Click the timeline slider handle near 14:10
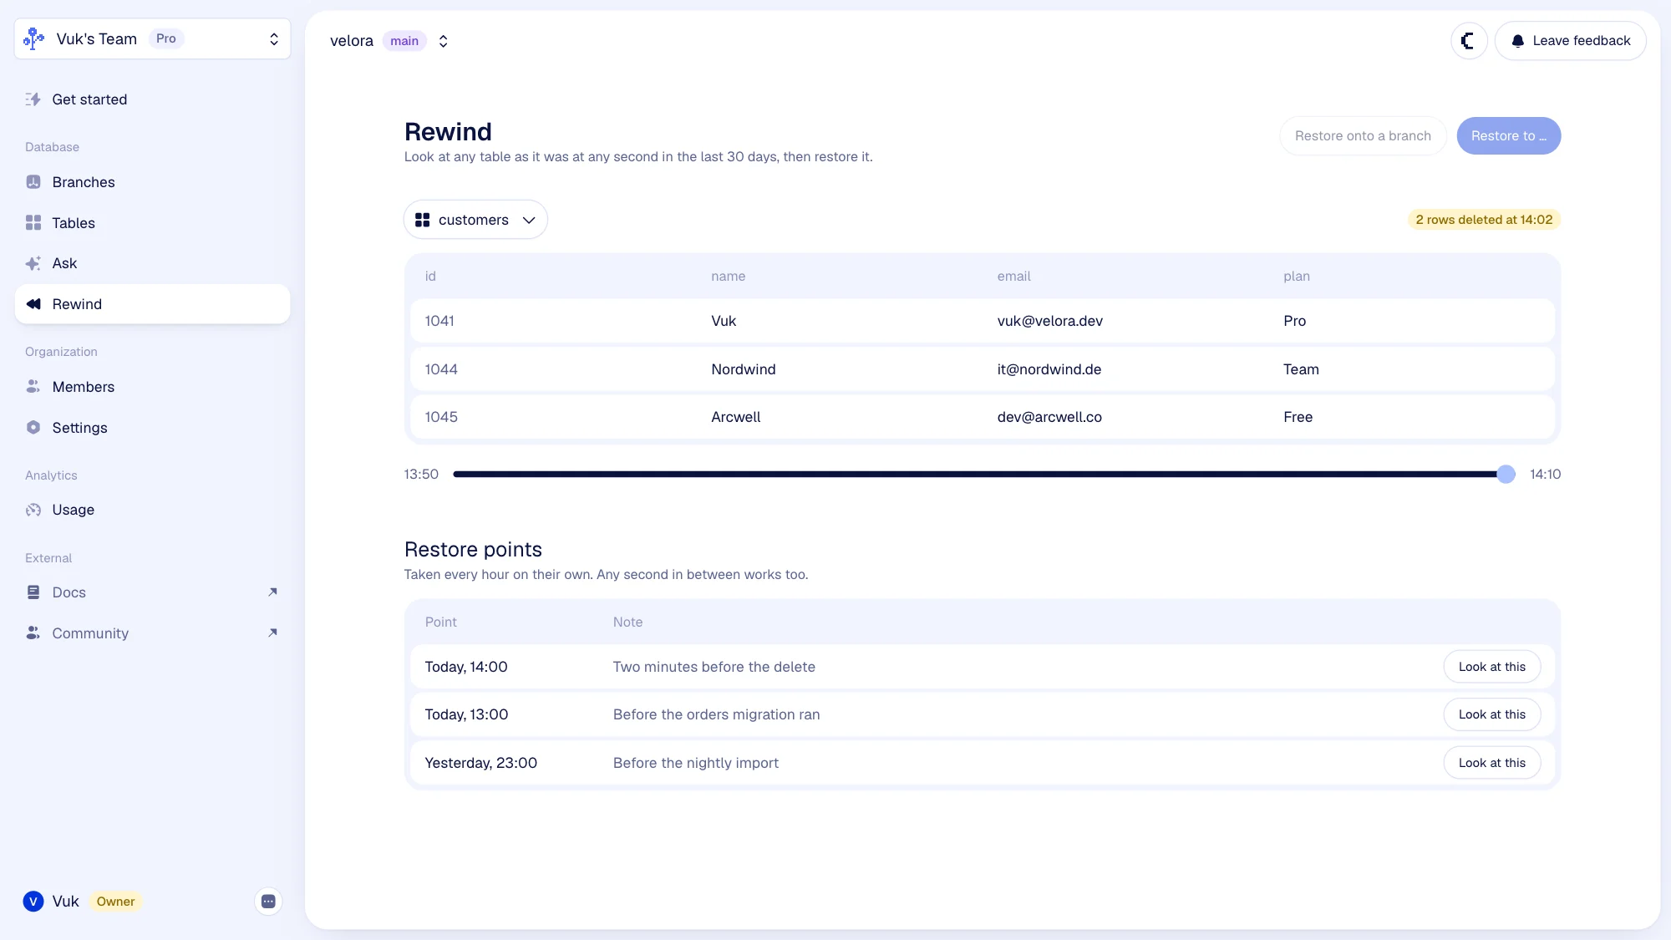Screen dimensions: 1671x940 point(1506,475)
